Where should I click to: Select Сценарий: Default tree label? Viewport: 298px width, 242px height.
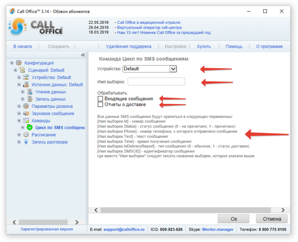46,70
